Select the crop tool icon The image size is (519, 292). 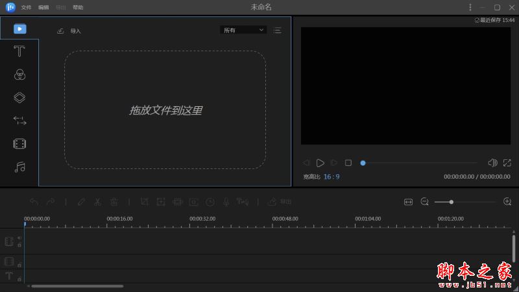144,201
